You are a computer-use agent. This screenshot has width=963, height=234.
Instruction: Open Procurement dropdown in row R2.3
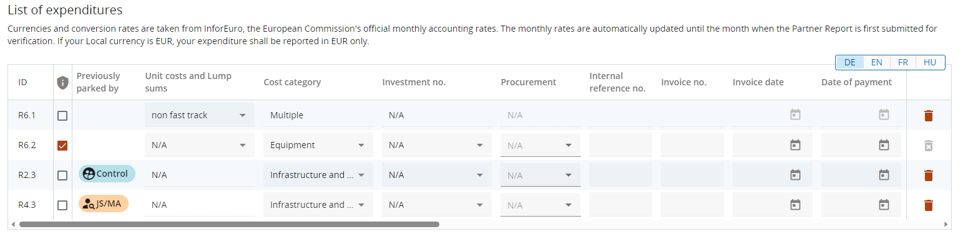pyautogui.click(x=540, y=175)
